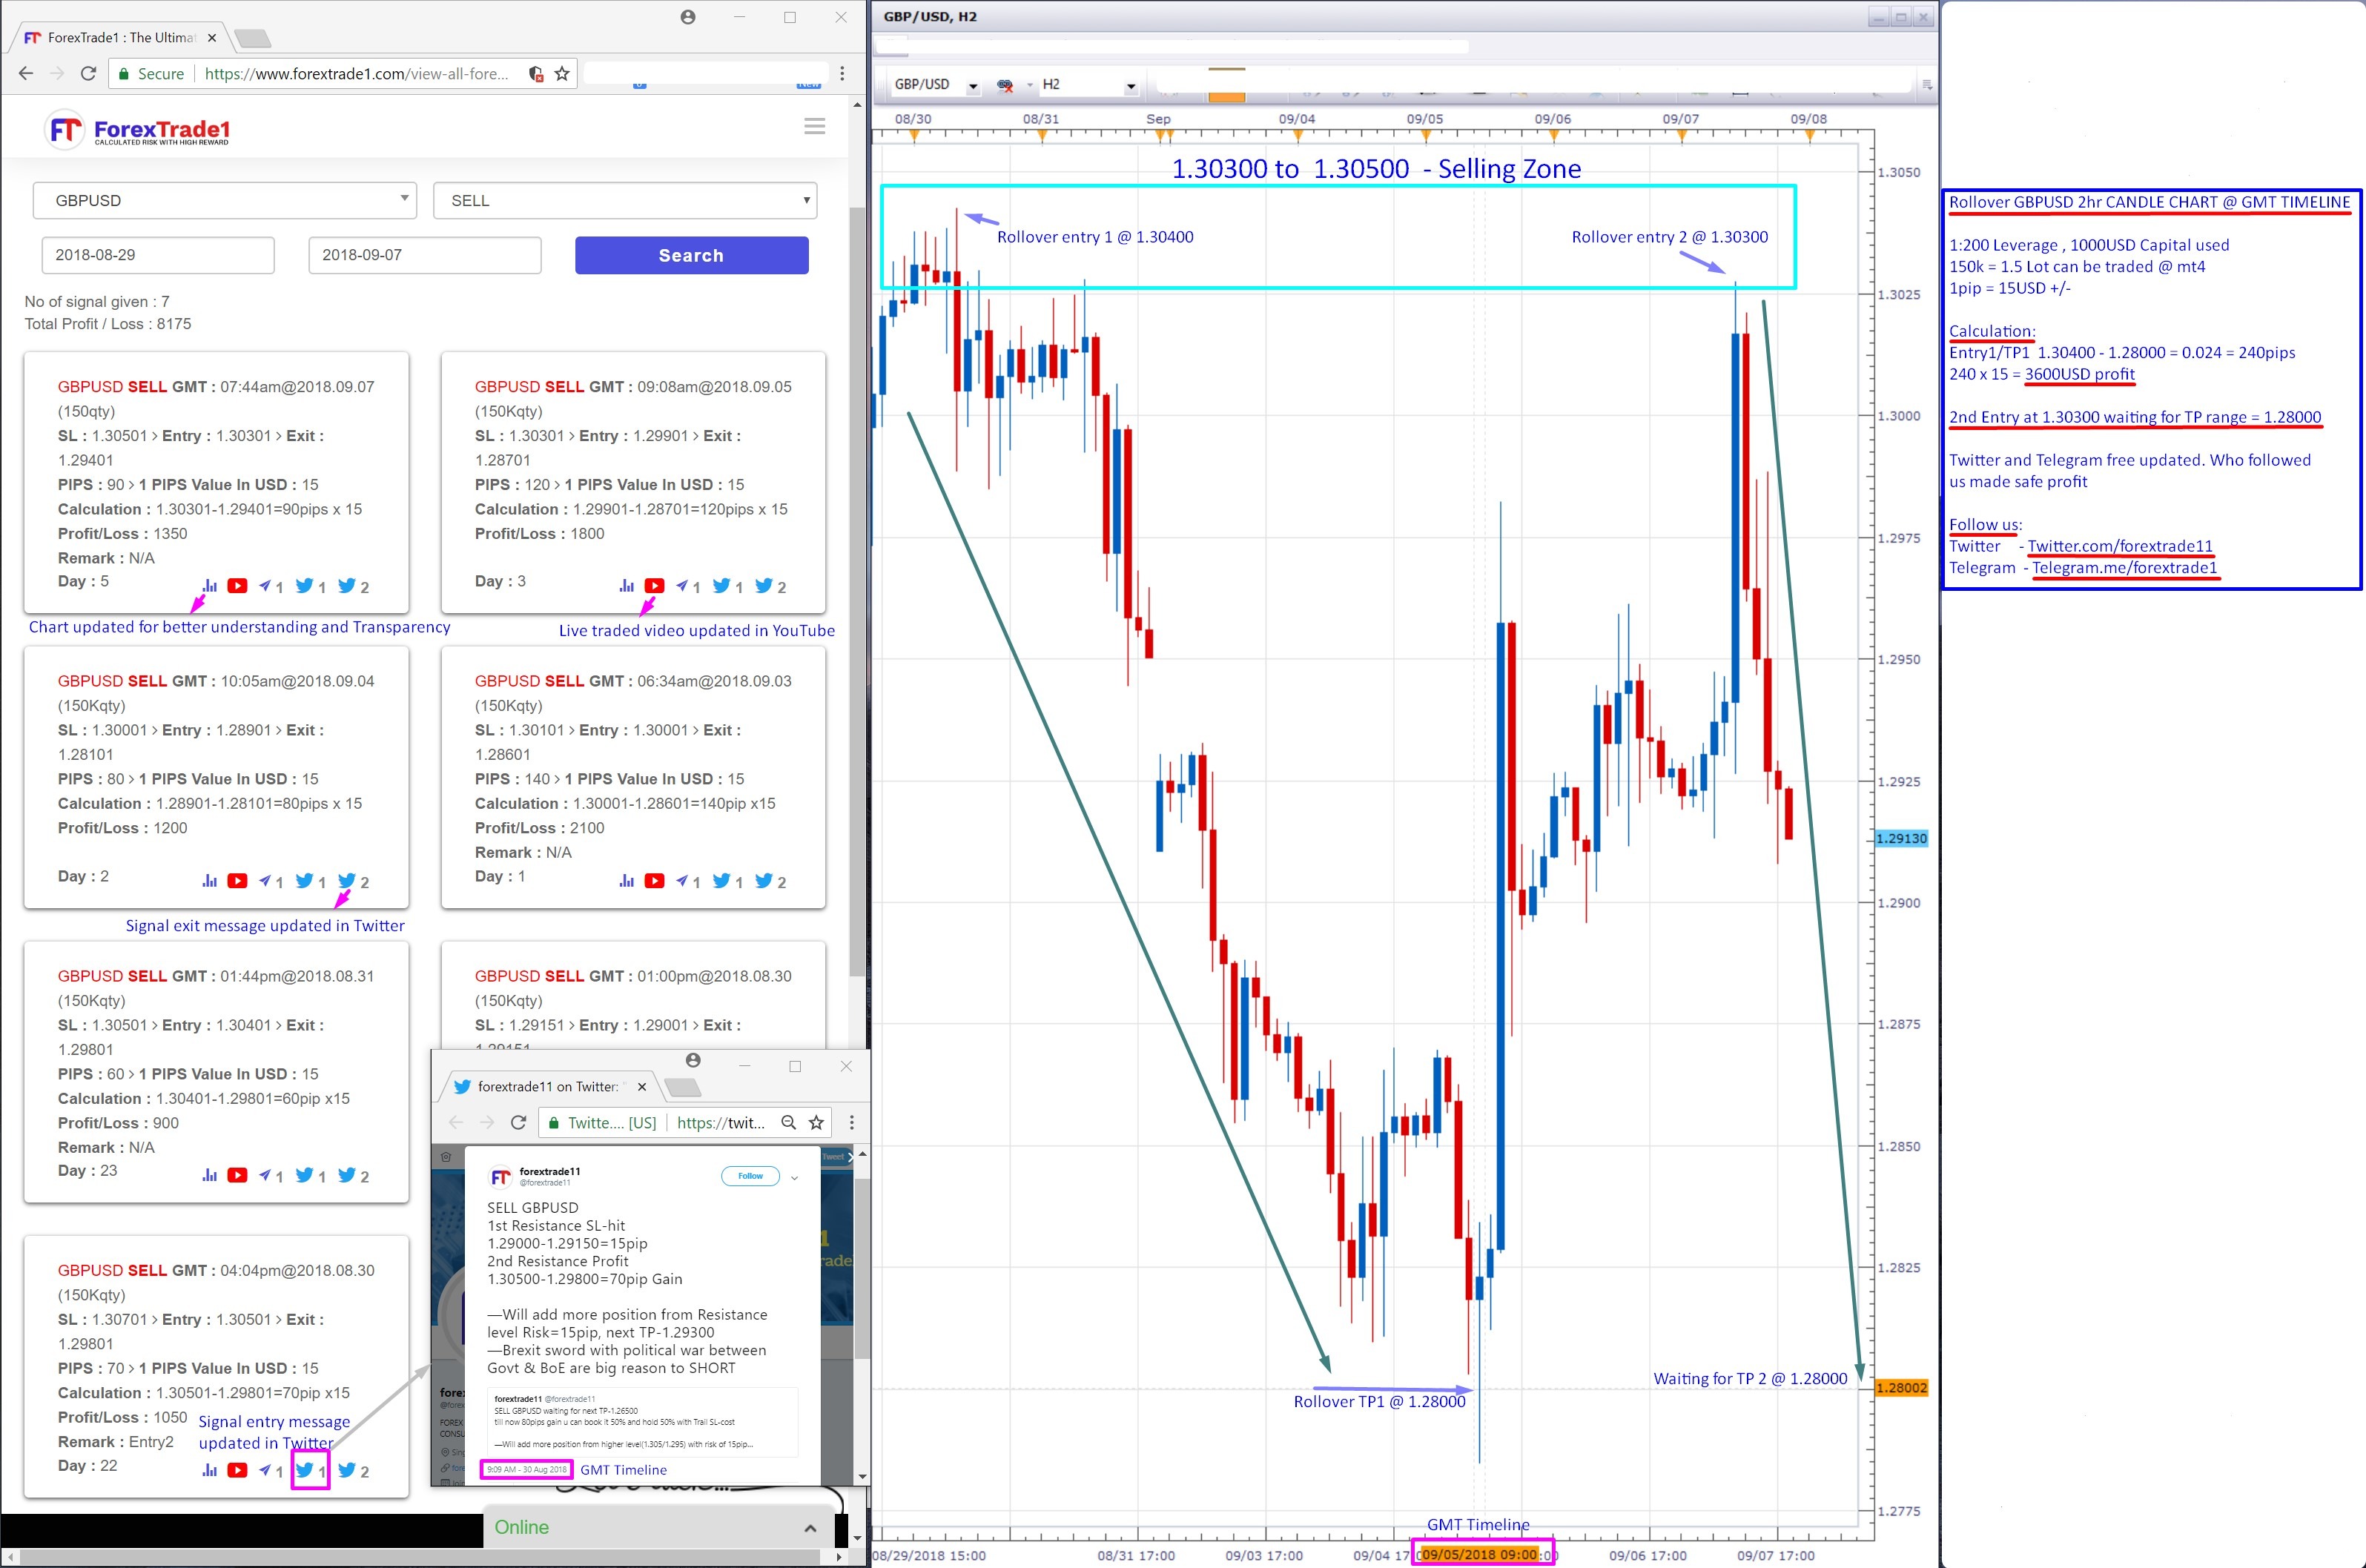2366x1568 pixels.
Task: Open chart icon in 04:04pm 2018.08.30 card
Action: [x=210, y=1470]
